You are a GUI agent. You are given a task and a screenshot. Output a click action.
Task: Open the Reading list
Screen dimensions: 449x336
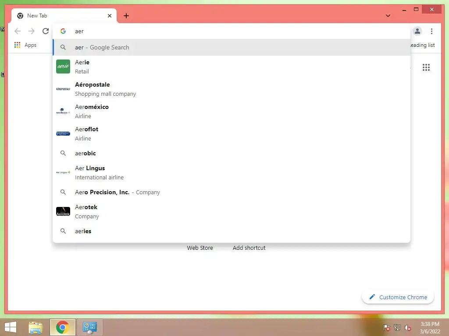tap(423, 45)
